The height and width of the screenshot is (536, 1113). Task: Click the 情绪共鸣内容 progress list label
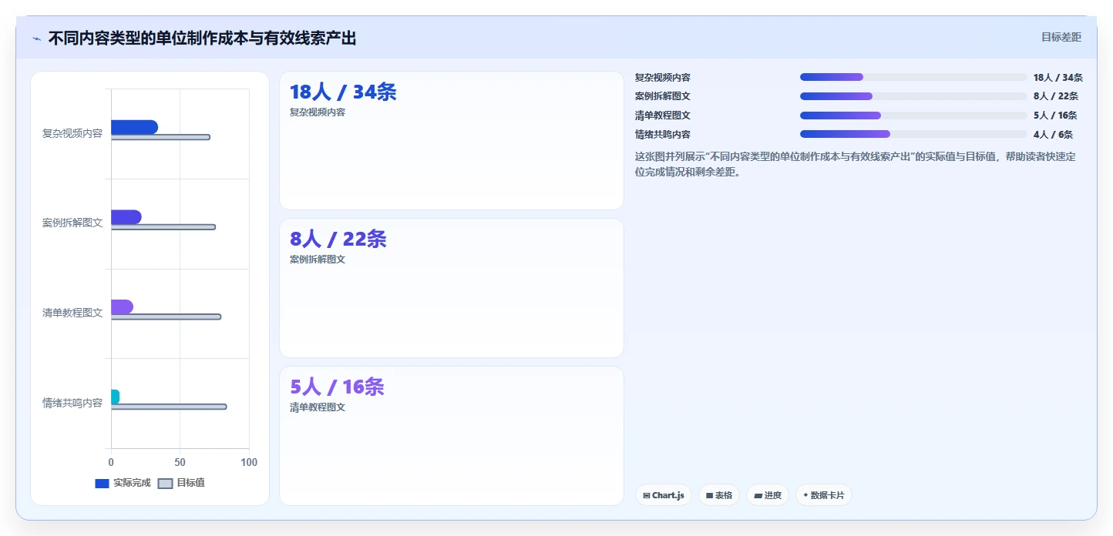click(663, 135)
